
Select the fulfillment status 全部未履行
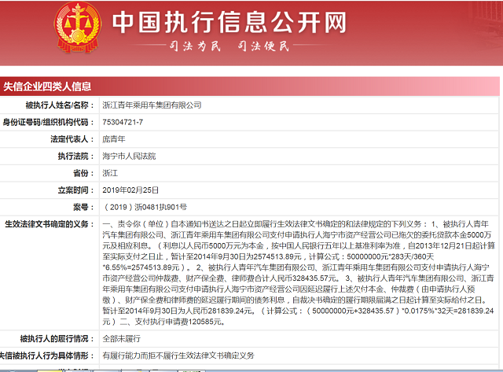coord(121,339)
